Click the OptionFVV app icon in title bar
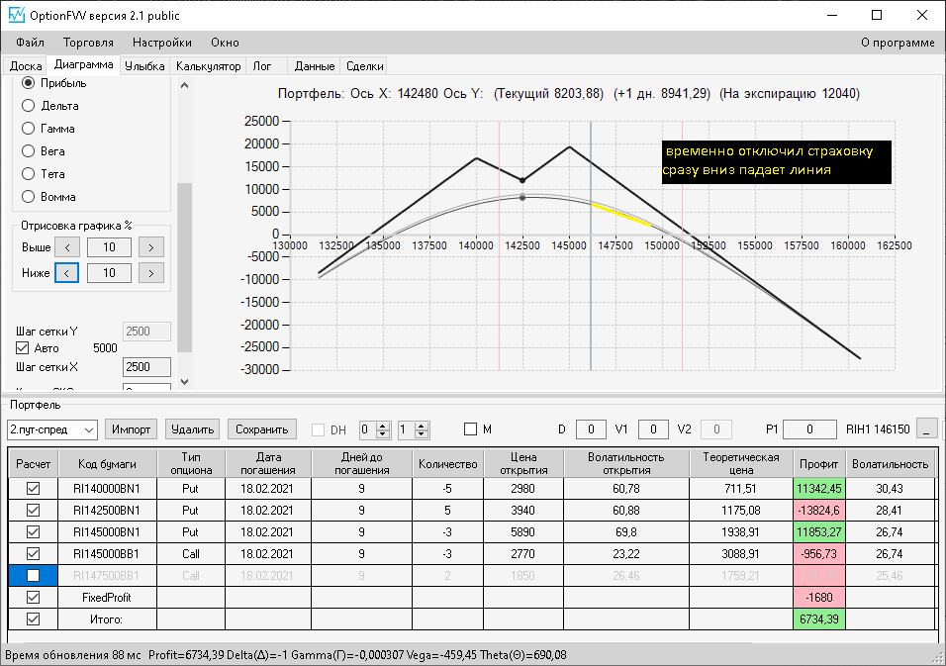The width and height of the screenshot is (946, 666). click(16, 15)
